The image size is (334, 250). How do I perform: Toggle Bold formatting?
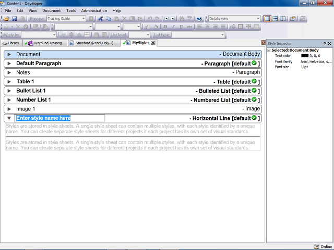click(165, 27)
